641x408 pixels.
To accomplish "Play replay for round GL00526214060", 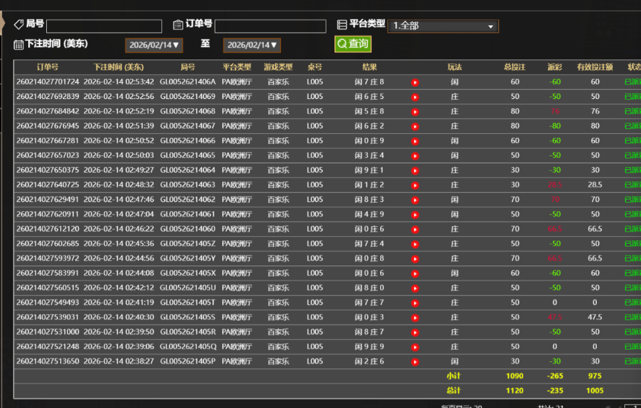I will 415,229.
